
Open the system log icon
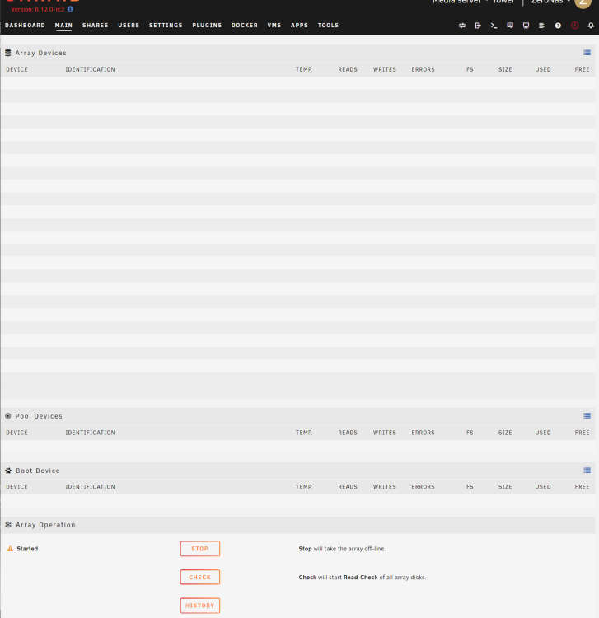tap(542, 26)
